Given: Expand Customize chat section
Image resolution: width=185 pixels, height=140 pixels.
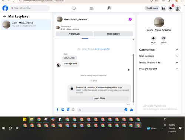Looking at the screenshot, I should [x=159, y=50].
